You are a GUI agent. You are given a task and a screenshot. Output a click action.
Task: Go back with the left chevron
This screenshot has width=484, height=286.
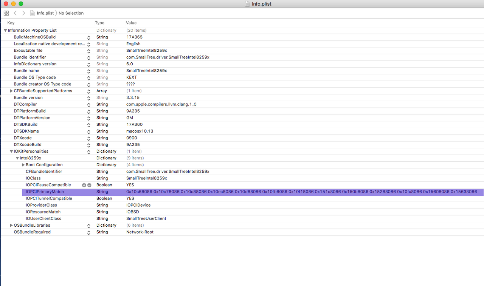(x=15, y=13)
